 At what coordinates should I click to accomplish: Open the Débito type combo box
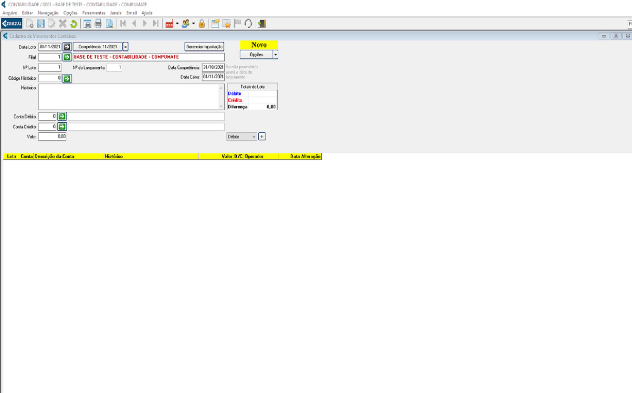pos(242,137)
